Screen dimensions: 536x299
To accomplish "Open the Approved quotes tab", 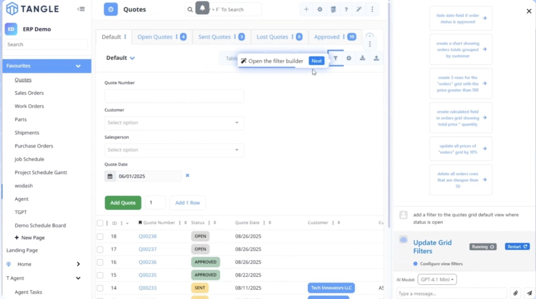I will click(327, 37).
